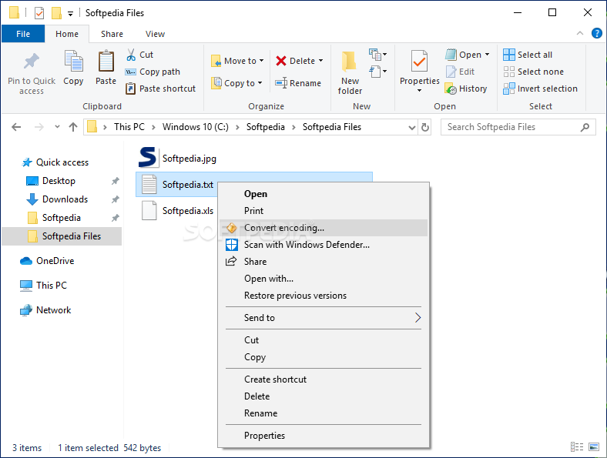Click This PC in the address breadcrumb
Image resolution: width=607 pixels, height=458 pixels.
click(129, 127)
